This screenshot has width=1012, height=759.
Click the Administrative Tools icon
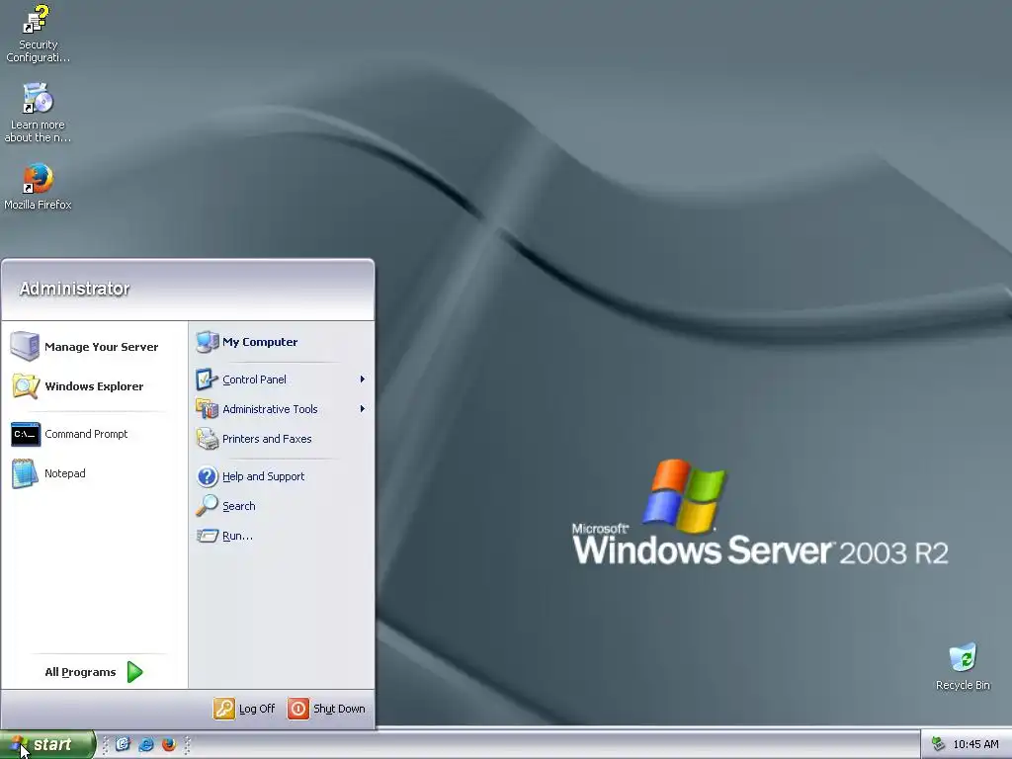coord(208,408)
